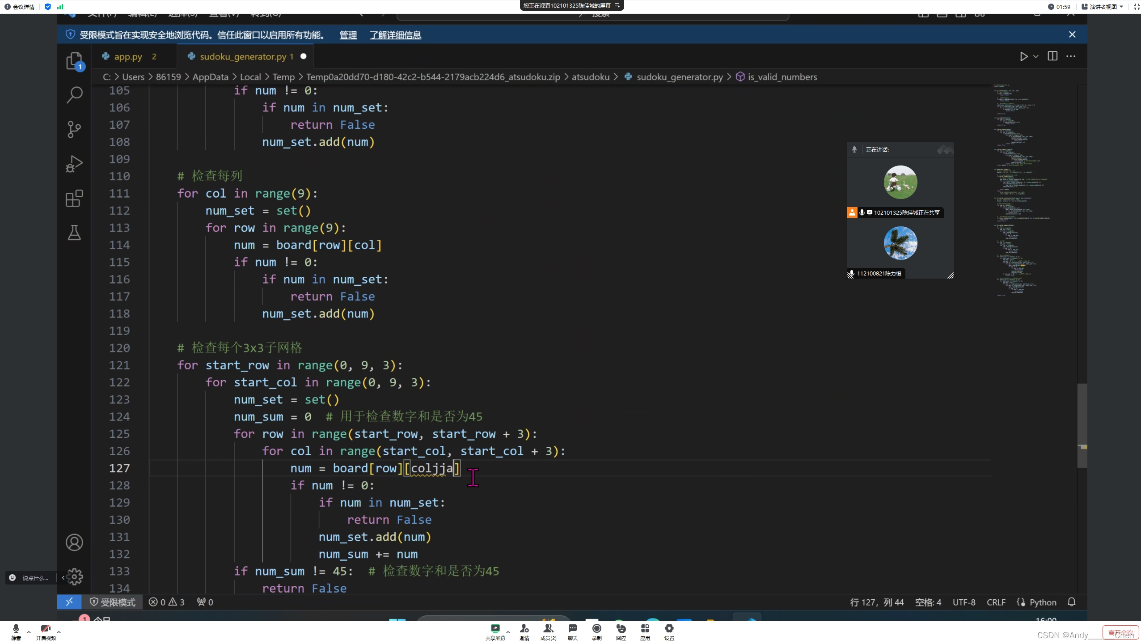This screenshot has height=644, width=1141.
Task: Open 回应 reactions menu
Action: click(x=621, y=632)
